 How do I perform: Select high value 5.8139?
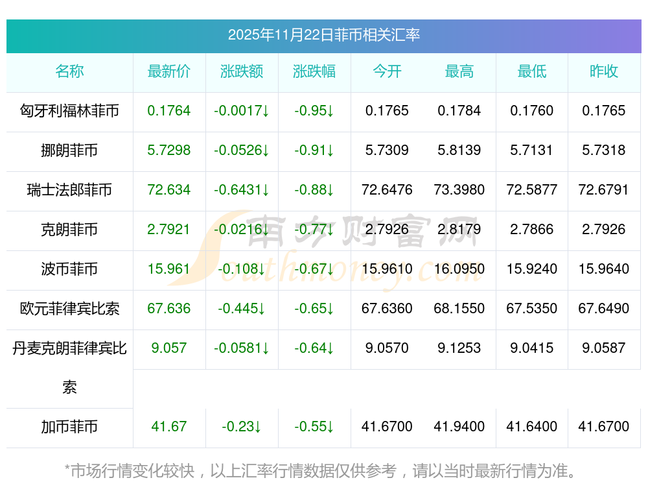(x=459, y=150)
